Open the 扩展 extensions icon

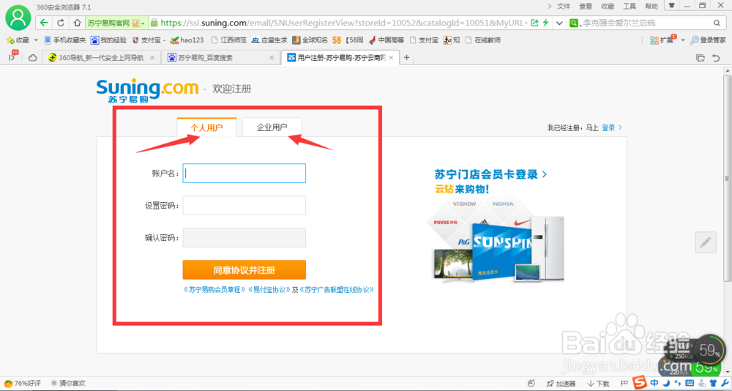(662, 40)
